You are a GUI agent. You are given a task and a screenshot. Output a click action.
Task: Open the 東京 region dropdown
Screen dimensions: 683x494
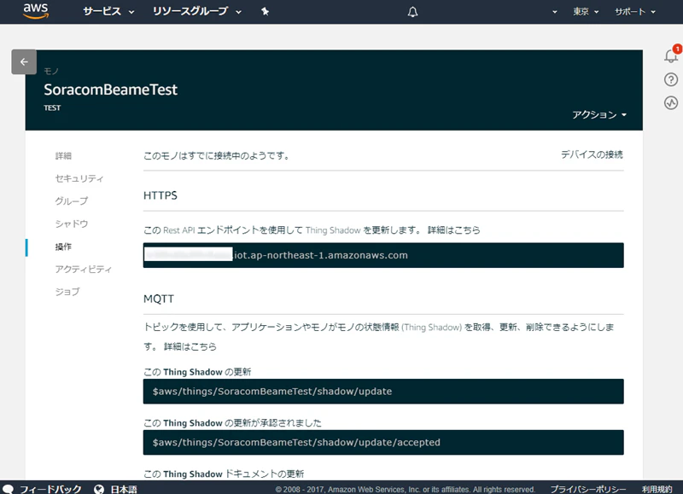(x=586, y=12)
